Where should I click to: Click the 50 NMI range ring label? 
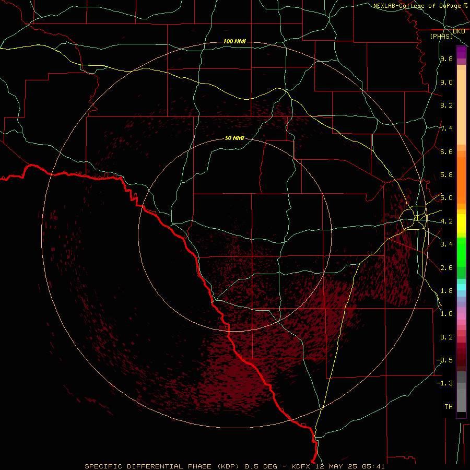click(234, 138)
